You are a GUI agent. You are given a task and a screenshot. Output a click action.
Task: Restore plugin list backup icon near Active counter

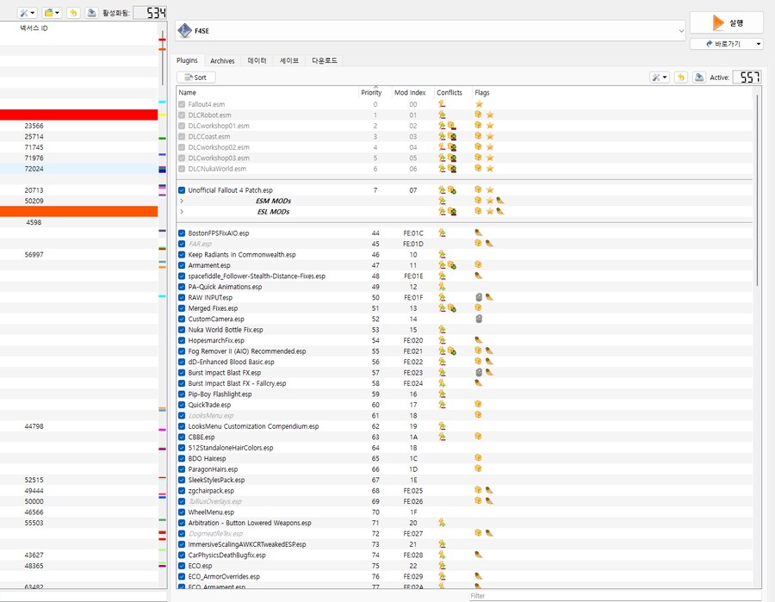pos(681,78)
